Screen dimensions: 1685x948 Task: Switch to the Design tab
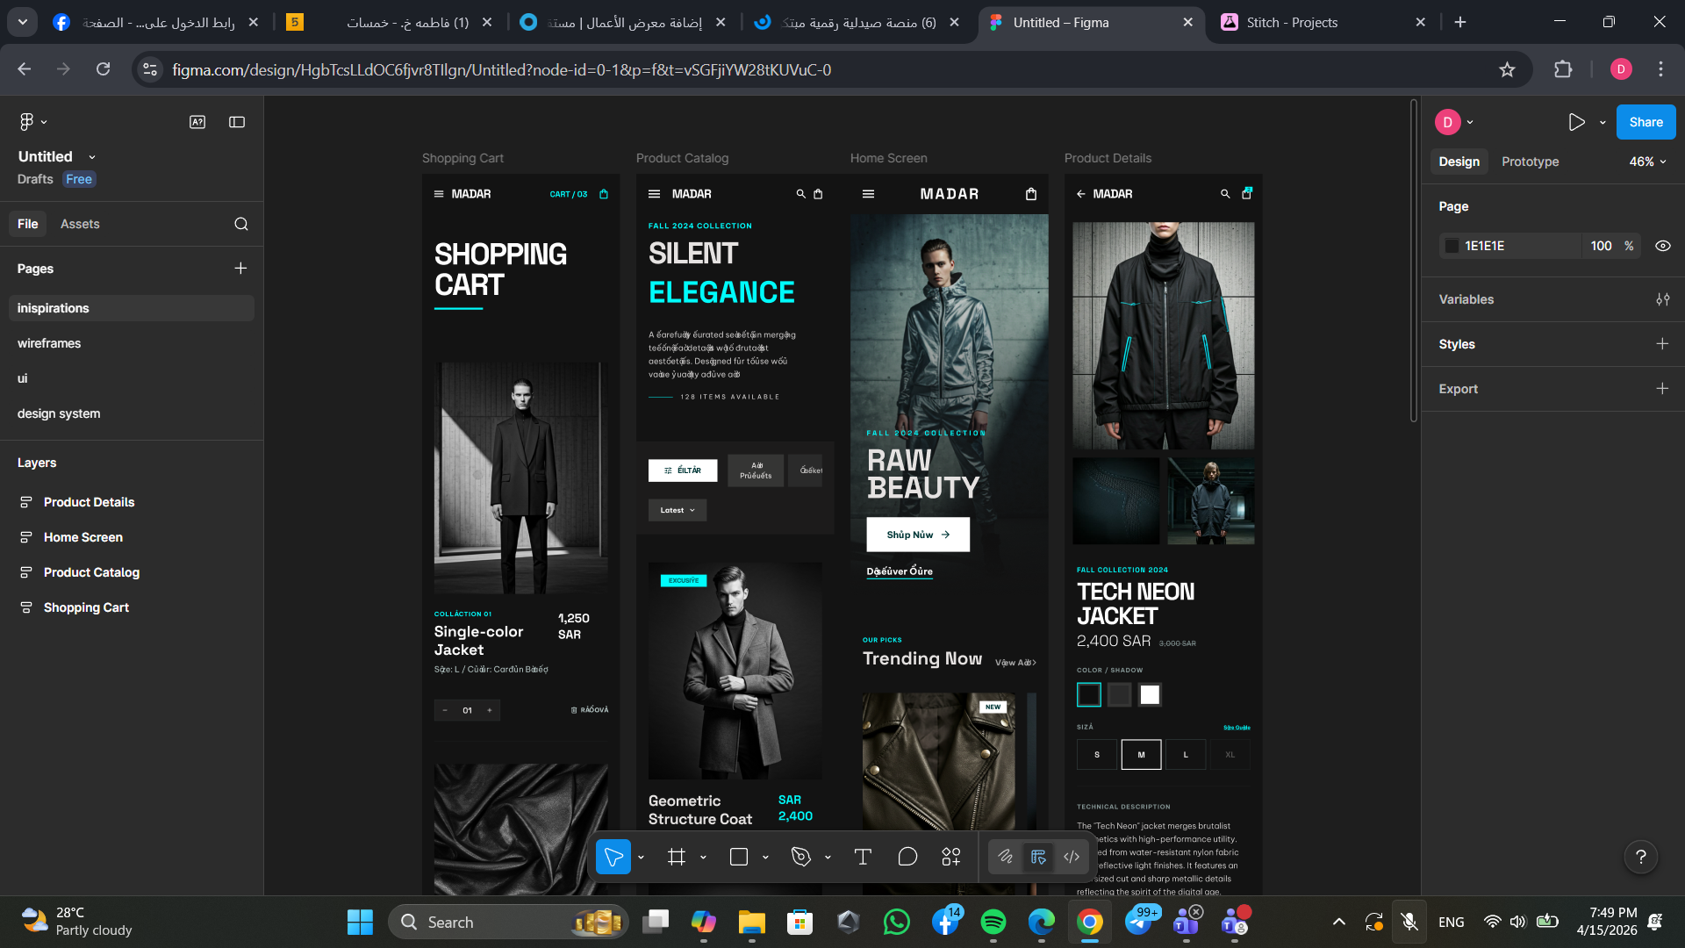tap(1459, 162)
